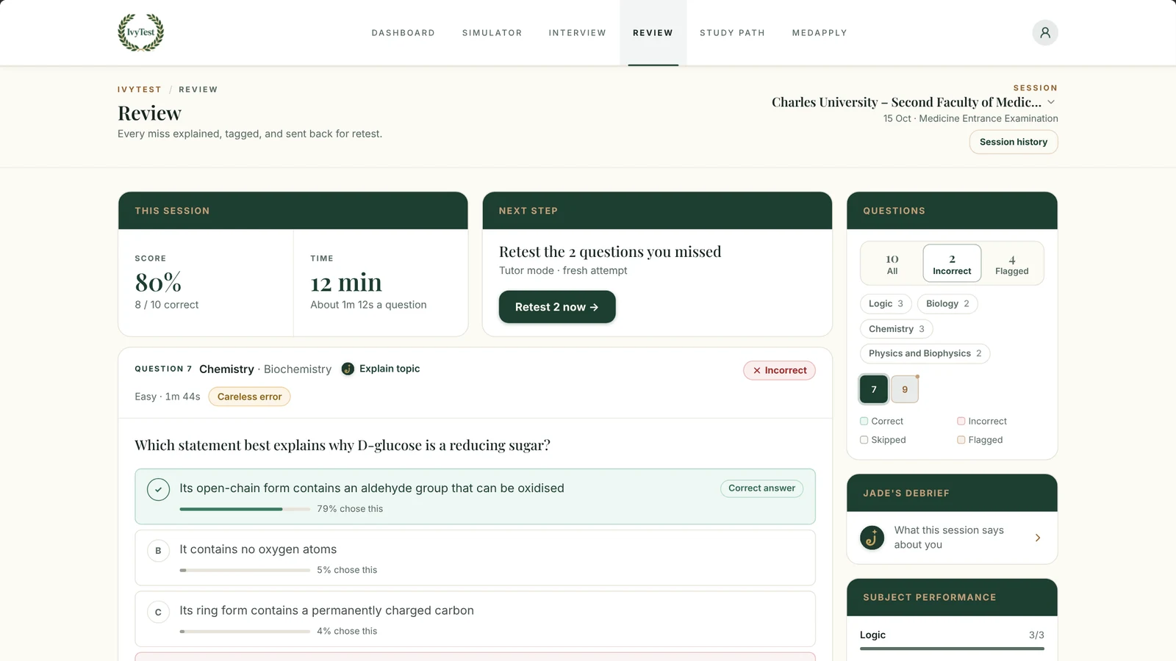
Task: Jump to question 7 in the question grid
Action: pos(874,389)
